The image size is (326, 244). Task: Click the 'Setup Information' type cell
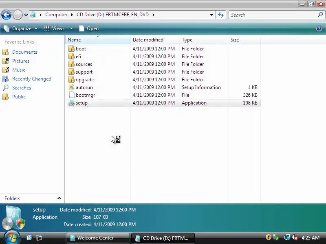pyautogui.click(x=201, y=87)
